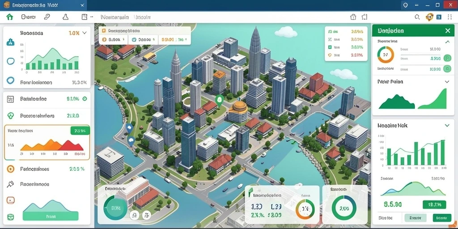
Task: Click the top slider line in right panel
Action: (x=420, y=54)
